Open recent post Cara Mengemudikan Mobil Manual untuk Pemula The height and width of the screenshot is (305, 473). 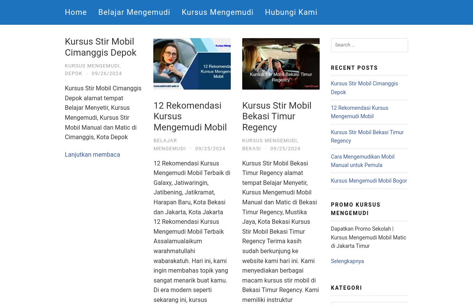coord(362,161)
